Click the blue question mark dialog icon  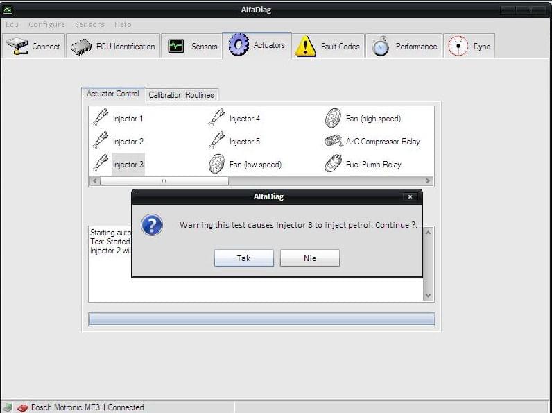pos(152,225)
